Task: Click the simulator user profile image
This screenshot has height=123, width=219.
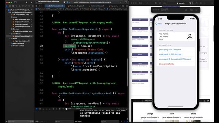Action: click(190, 37)
